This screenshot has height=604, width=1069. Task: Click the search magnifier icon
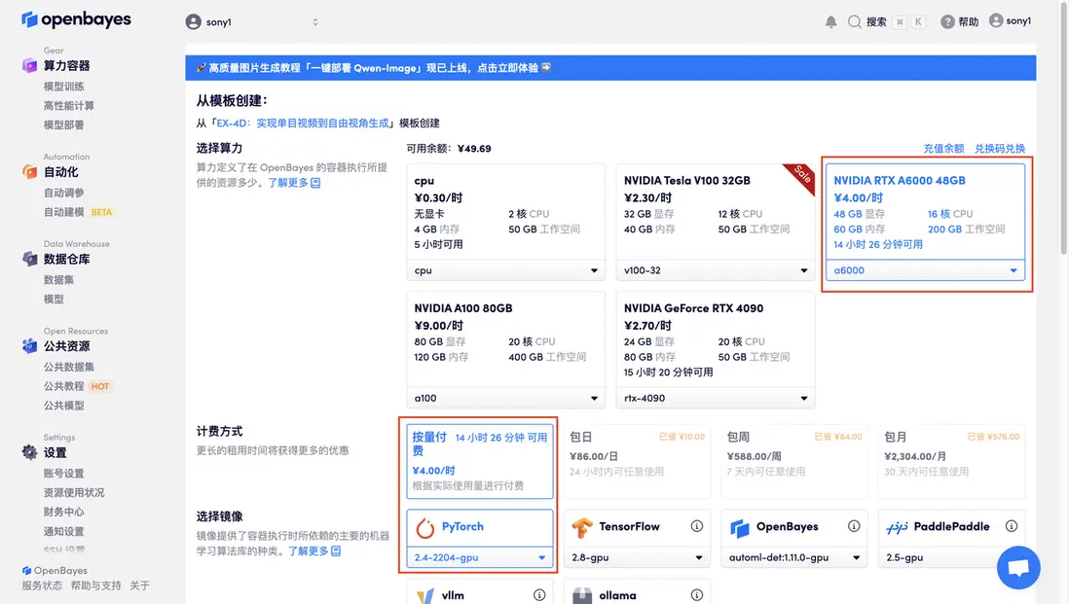[x=854, y=21]
